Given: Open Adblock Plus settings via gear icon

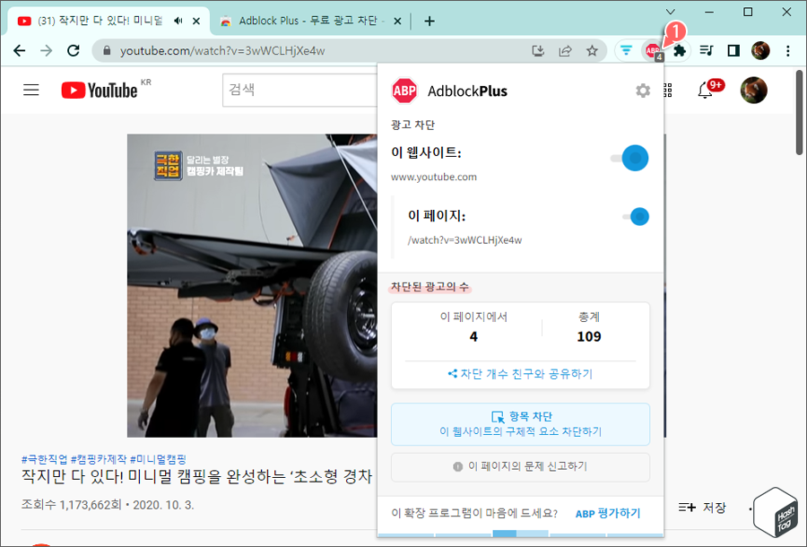Looking at the screenshot, I should (x=642, y=90).
